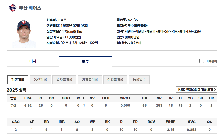
Task: Switch to the 타자 tab
Action: coord(33,61)
